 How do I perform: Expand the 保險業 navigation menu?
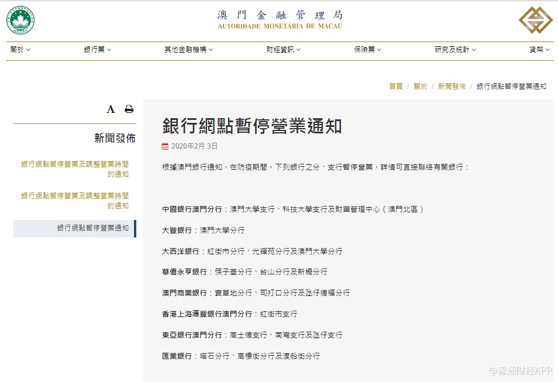(x=367, y=50)
